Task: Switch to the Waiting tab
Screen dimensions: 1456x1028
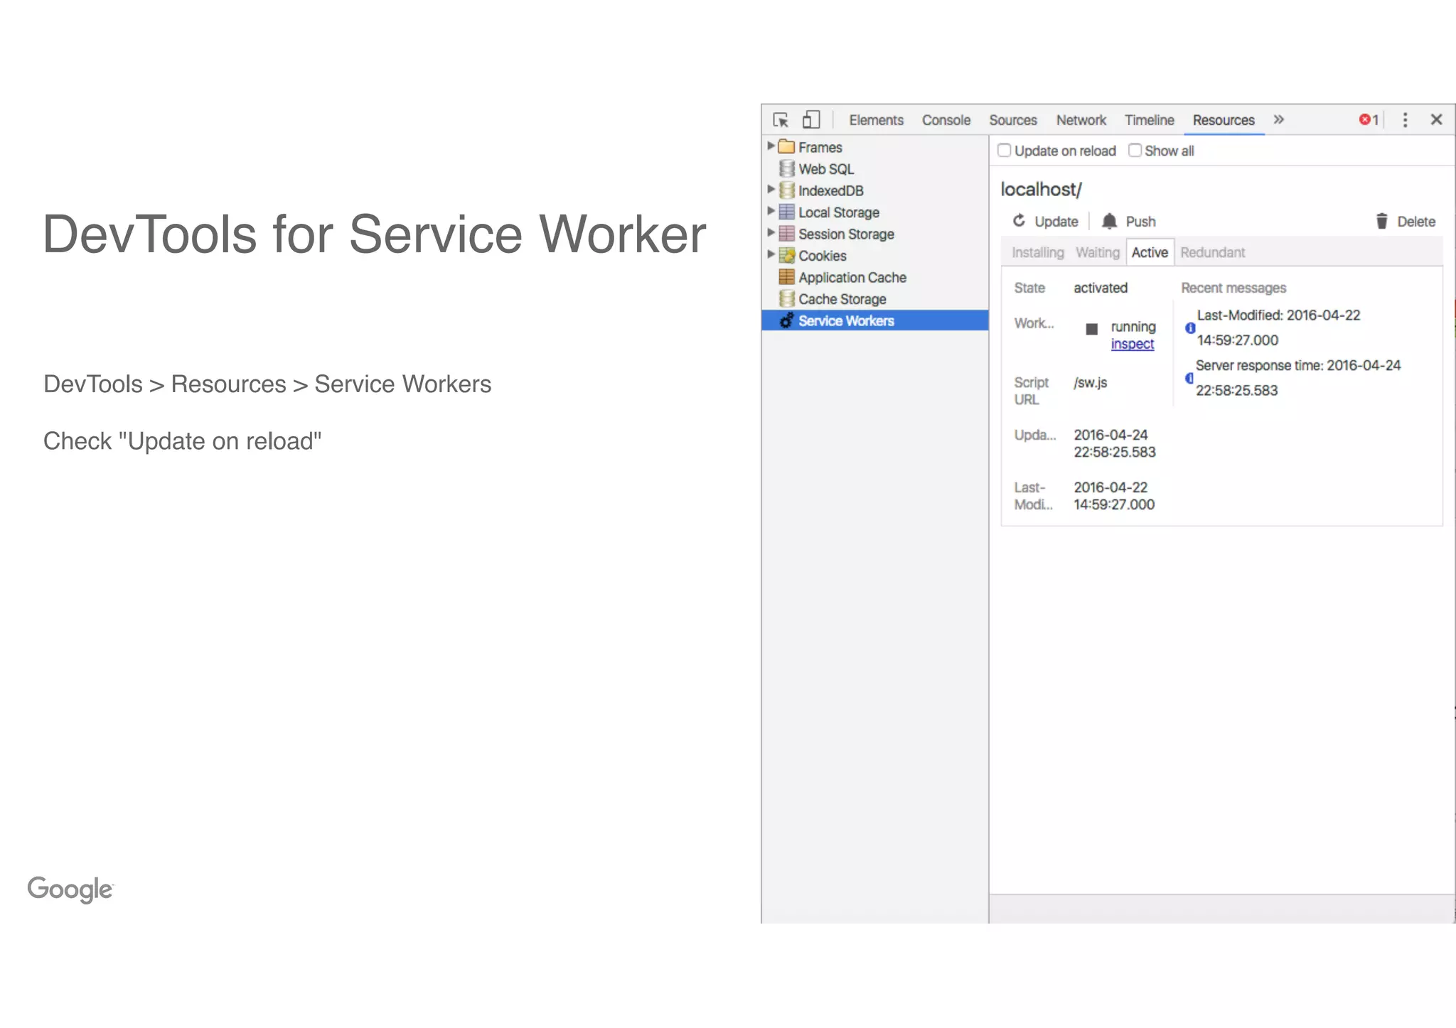Action: 1097,252
